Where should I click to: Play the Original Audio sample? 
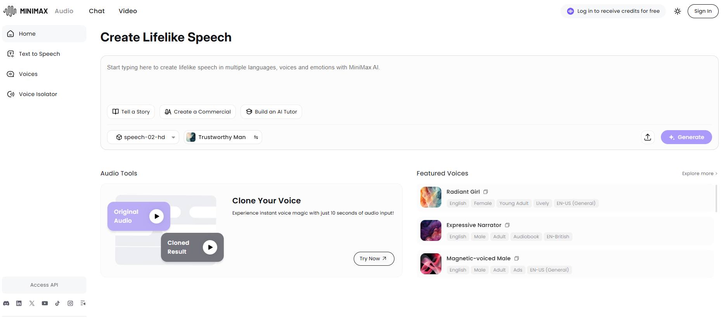pos(157,216)
